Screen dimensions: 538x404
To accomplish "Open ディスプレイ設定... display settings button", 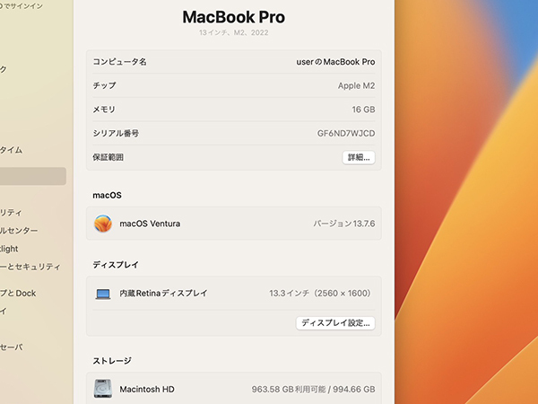I will (x=335, y=323).
